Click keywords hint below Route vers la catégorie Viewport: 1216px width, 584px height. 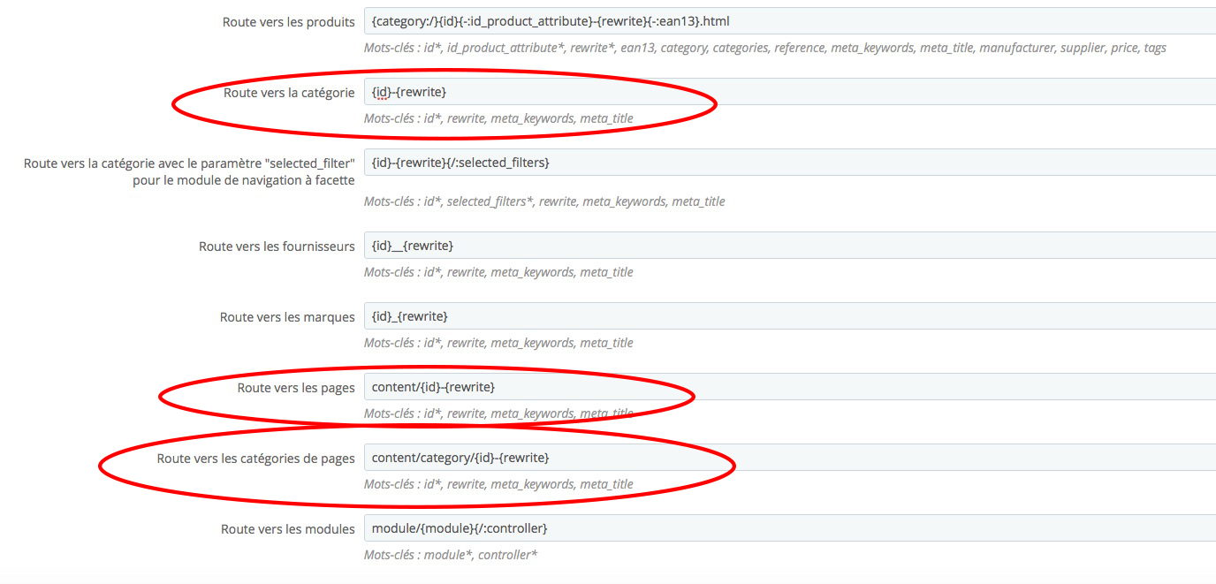coord(498,118)
